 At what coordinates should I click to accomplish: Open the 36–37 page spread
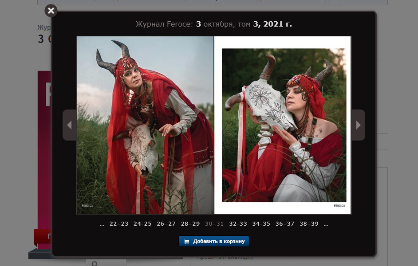[x=284, y=224]
